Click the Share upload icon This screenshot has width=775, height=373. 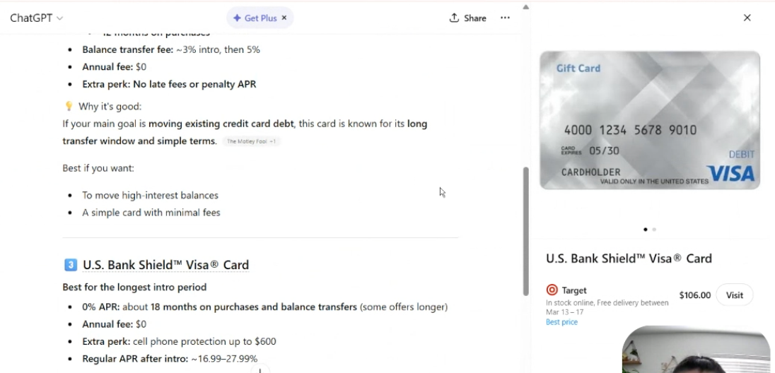click(454, 18)
